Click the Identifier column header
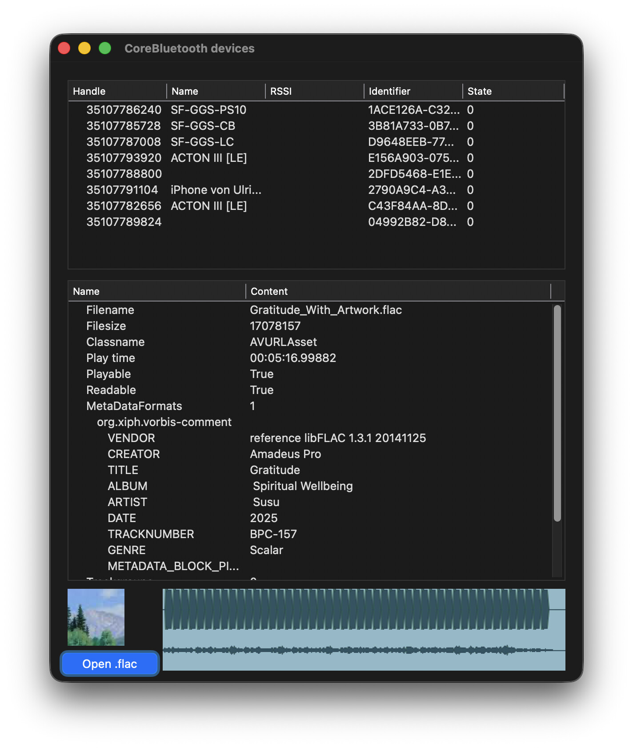Screen dimensions: 633x748 coord(413,91)
